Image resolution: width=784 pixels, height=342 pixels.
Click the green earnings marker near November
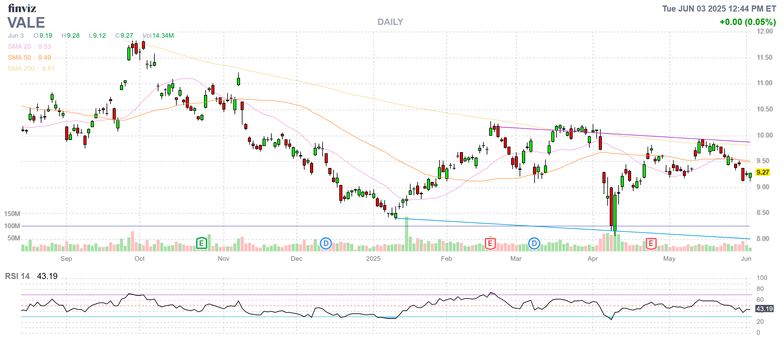[201, 243]
